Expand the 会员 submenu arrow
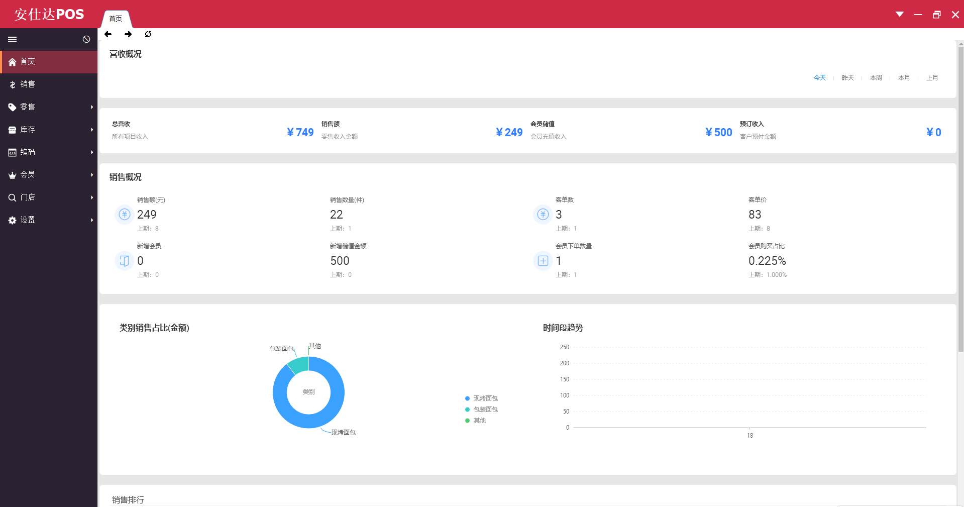This screenshot has width=964, height=507. point(92,175)
